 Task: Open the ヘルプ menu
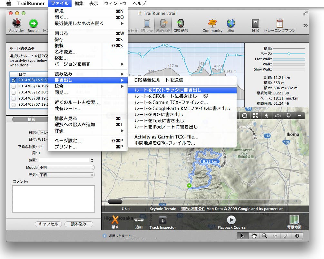coord(139,3)
